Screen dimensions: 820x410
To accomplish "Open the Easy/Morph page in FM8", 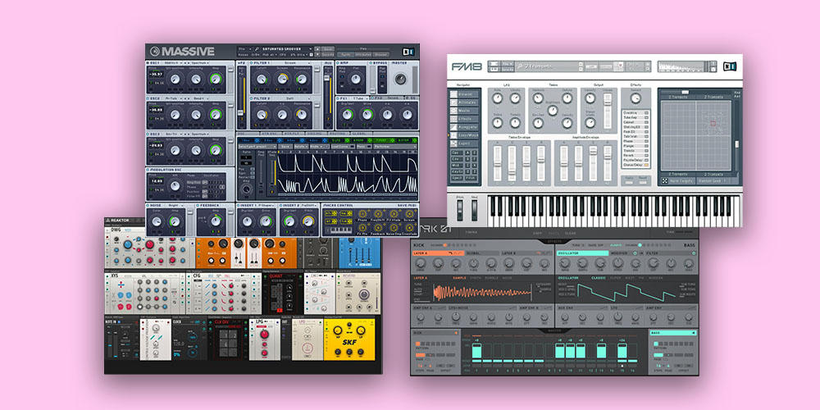I will pos(464,134).
